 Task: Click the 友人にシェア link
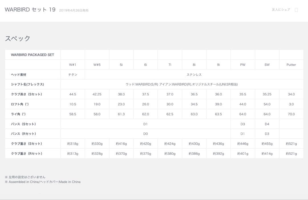click(281, 10)
